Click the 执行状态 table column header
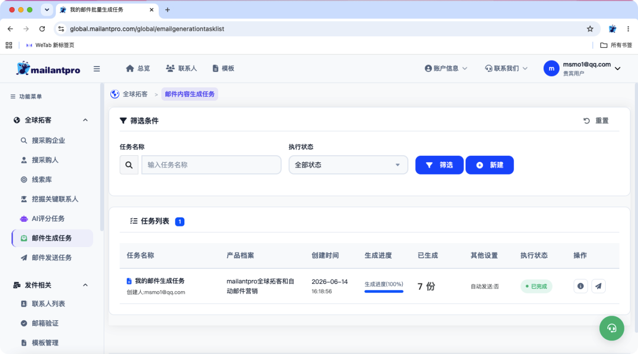This screenshot has width=638, height=354. tap(534, 256)
